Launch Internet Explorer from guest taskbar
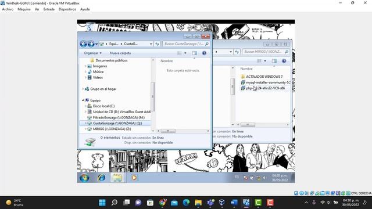Viewport: 372px width, 209px height. tap(102, 178)
